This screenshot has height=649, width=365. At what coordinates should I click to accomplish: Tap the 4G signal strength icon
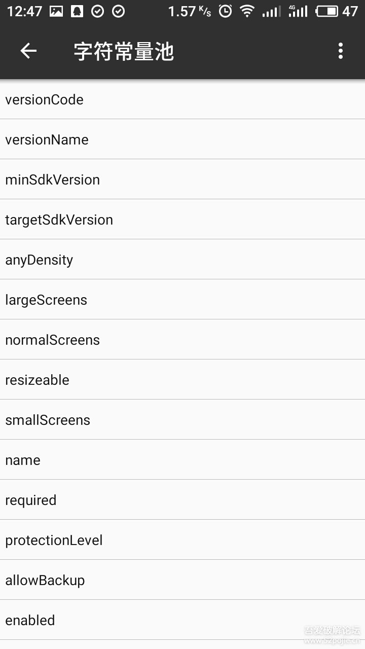tap(298, 11)
